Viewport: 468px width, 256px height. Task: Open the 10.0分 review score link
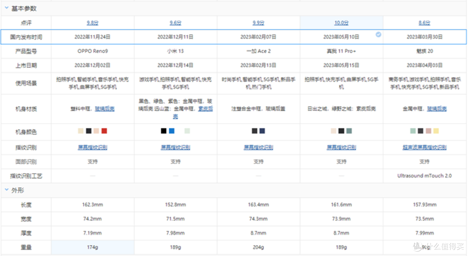[x=341, y=23]
